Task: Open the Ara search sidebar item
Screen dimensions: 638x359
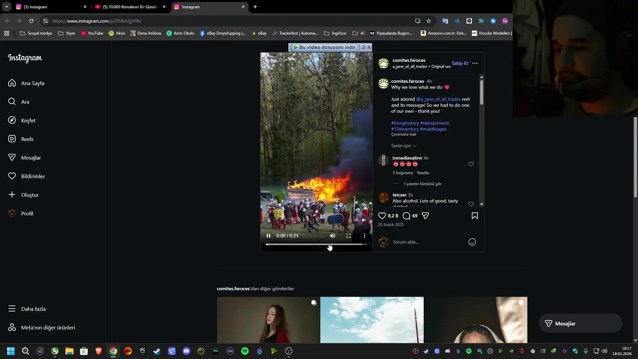Action: point(18,102)
